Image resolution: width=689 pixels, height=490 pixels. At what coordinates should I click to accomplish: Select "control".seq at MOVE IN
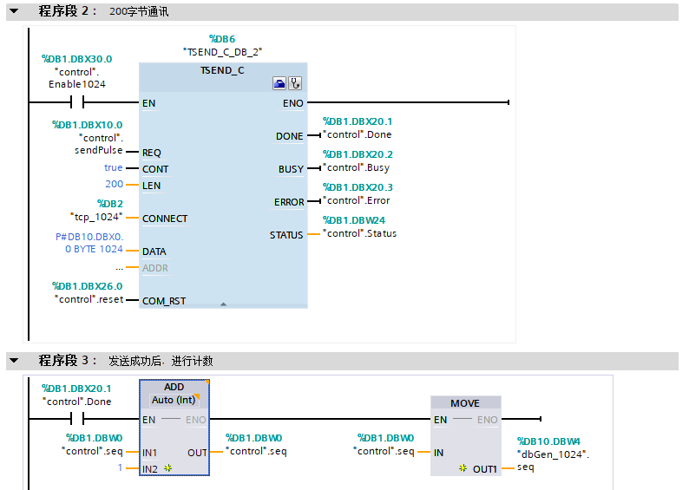384,451
